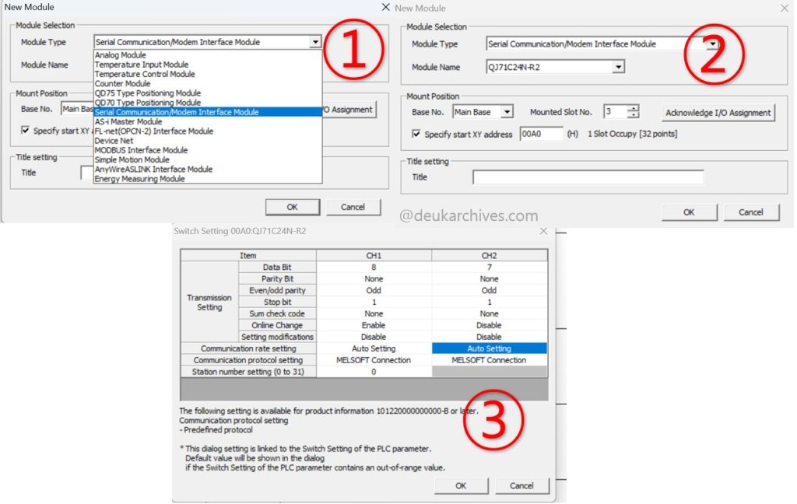797x504 pixels.
Task: Click Cancel in second New Module dialog
Action: (x=751, y=212)
